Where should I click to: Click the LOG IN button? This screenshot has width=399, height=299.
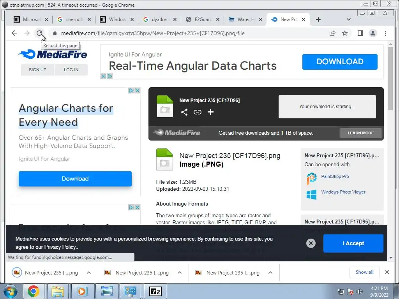71,70
